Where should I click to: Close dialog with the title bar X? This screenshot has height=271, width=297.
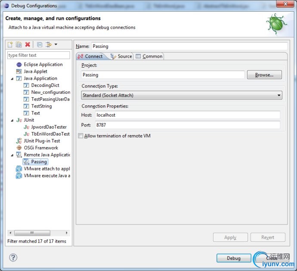coord(286,4)
